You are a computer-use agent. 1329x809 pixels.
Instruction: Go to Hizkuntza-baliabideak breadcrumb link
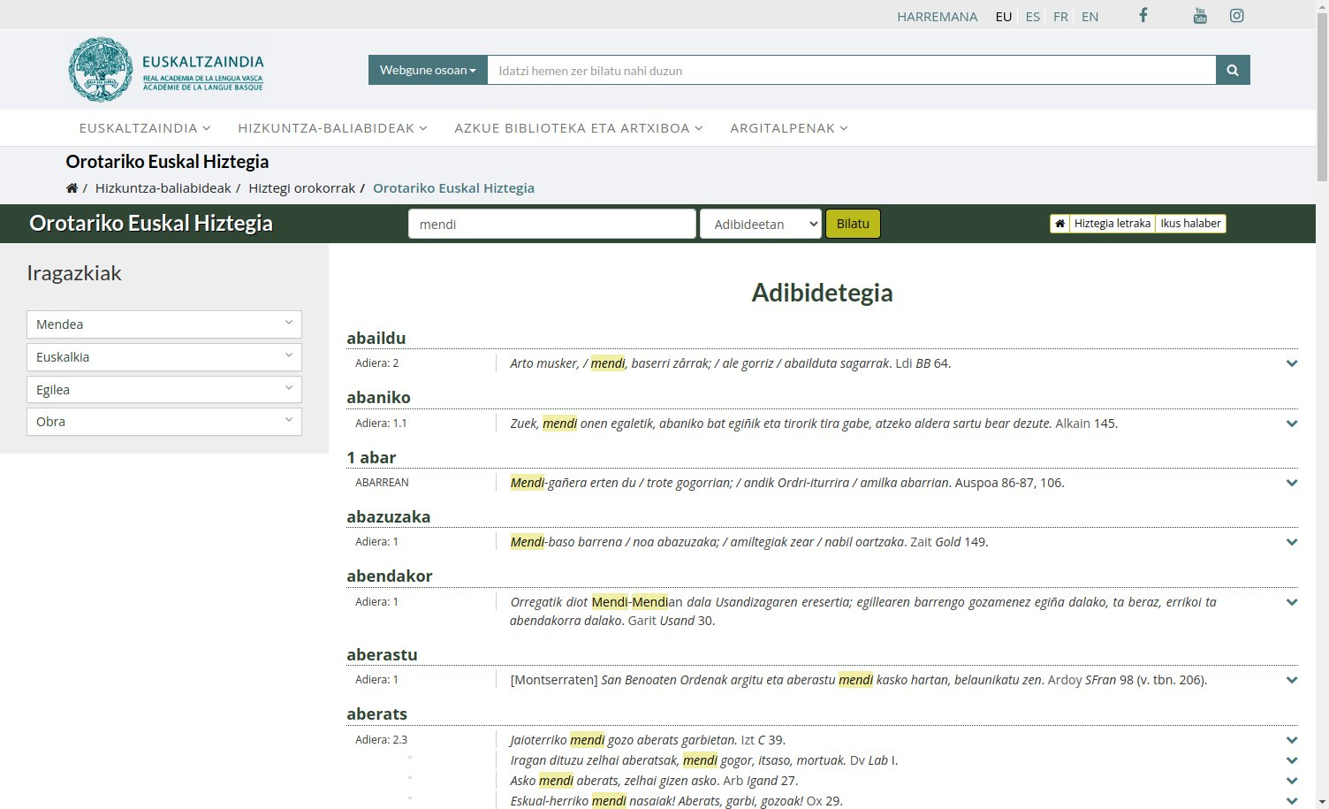(163, 188)
